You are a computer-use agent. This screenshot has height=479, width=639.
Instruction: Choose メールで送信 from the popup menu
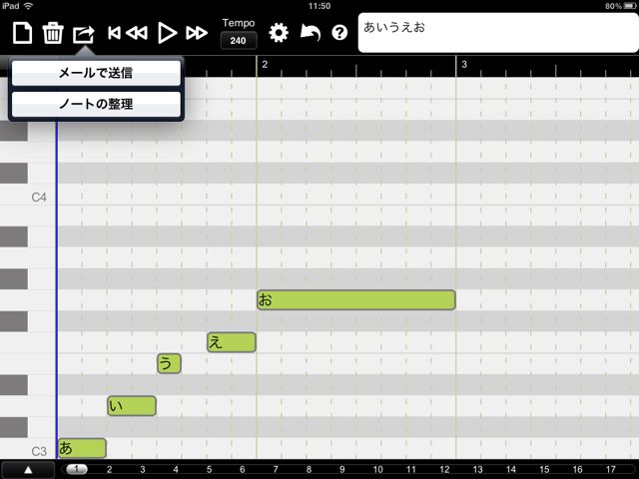(x=96, y=73)
